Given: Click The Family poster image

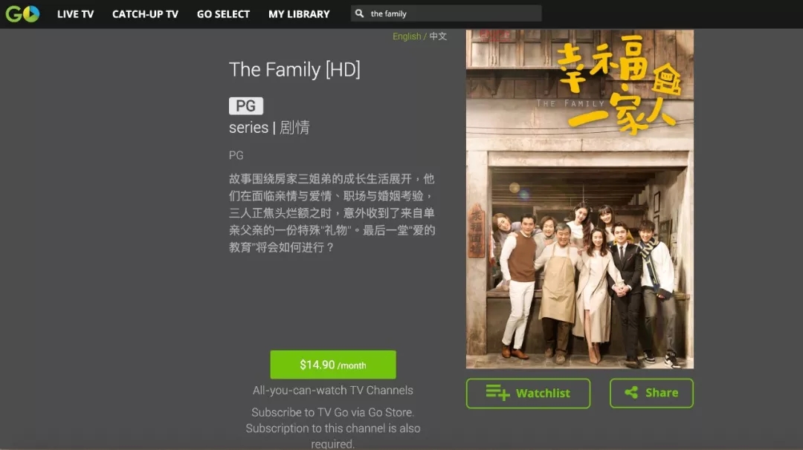Looking at the screenshot, I should (x=580, y=199).
